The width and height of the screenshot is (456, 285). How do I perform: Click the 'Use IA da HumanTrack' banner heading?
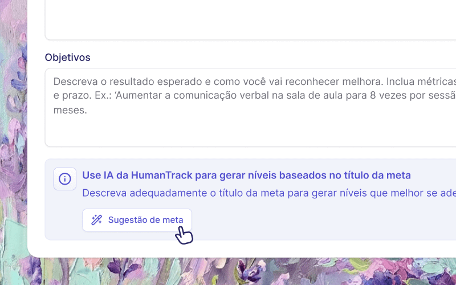tap(246, 175)
